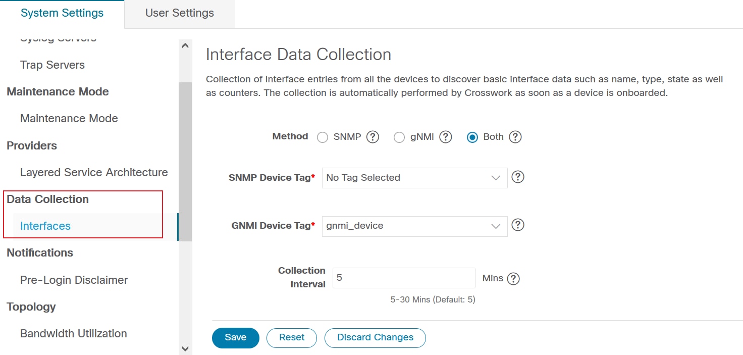The width and height of the screenshot is (743, 355).
Task: Save the interface data collection settings
Action: click(235, 338)
